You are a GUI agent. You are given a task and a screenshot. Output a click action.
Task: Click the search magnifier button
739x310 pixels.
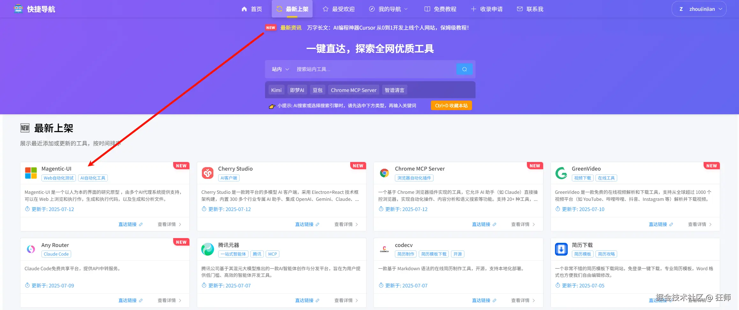click(464, 69)
